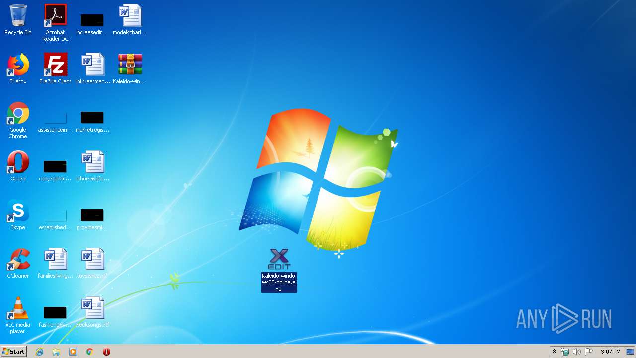Open Internet Explorer from taskbar
The width and height of the screenshot is (636, 358).
click(x=40, y=352)
